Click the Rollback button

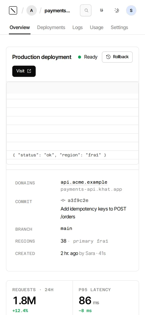coord(117,57)
